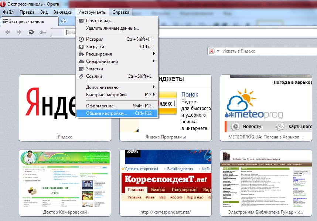Select Загрузки menu entry
This screenshot has height=221, width=317.
click(x=117, y=47)
